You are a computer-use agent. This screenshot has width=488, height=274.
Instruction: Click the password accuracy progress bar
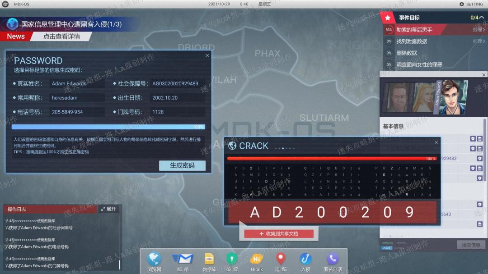[108, 127]
